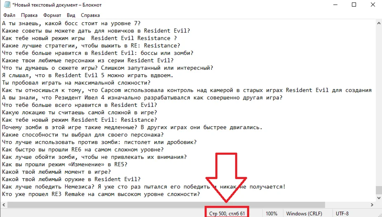This screenshot has width=382, height=217.
Task: Click line ending 'боссы или зомби?'
Action: 98,53
